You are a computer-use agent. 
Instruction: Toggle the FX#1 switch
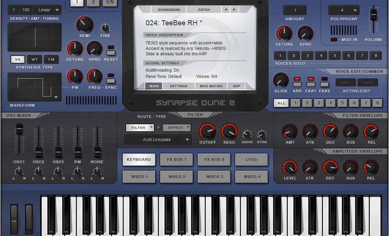(310, 84)
